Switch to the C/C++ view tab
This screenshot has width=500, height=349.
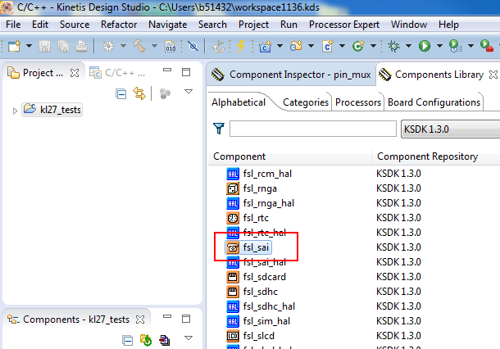point(117,73)
